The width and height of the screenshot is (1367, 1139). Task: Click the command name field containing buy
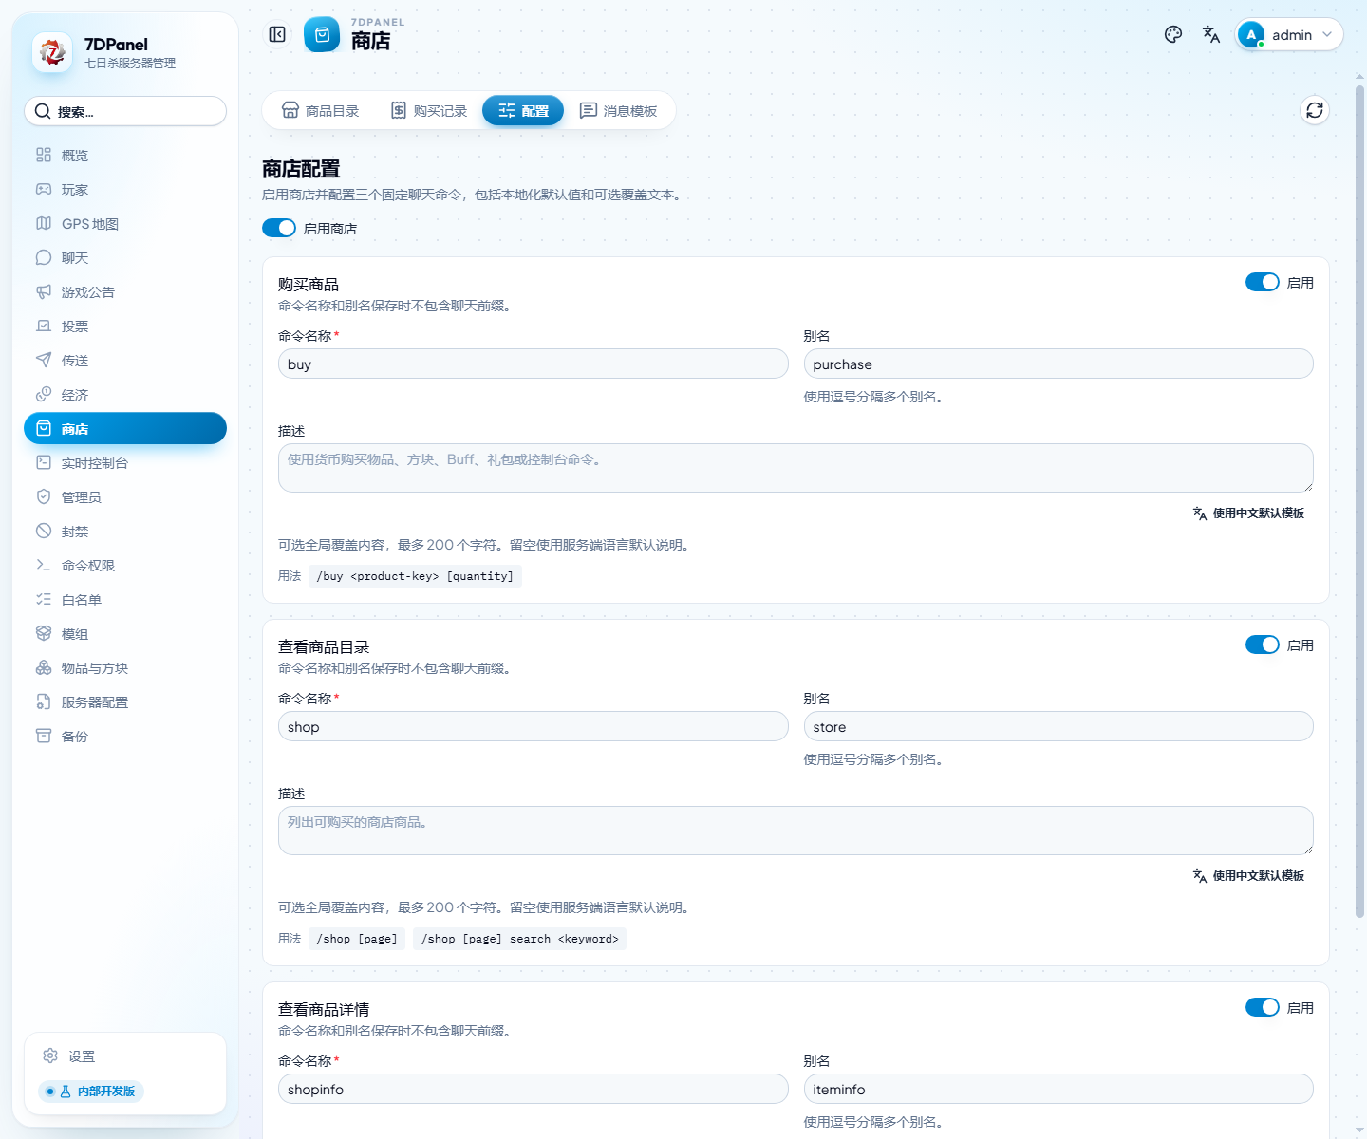click(x=534, y=364)
